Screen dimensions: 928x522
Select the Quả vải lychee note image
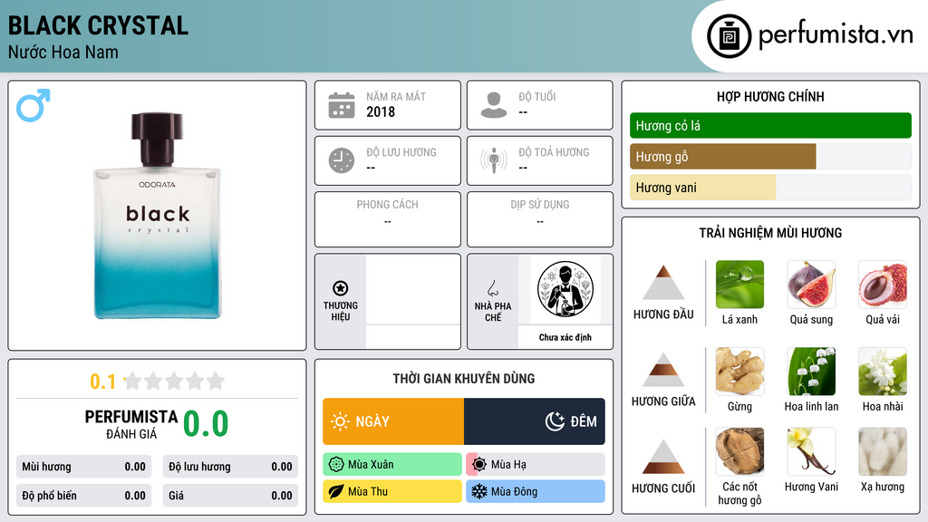click(883, 285)
